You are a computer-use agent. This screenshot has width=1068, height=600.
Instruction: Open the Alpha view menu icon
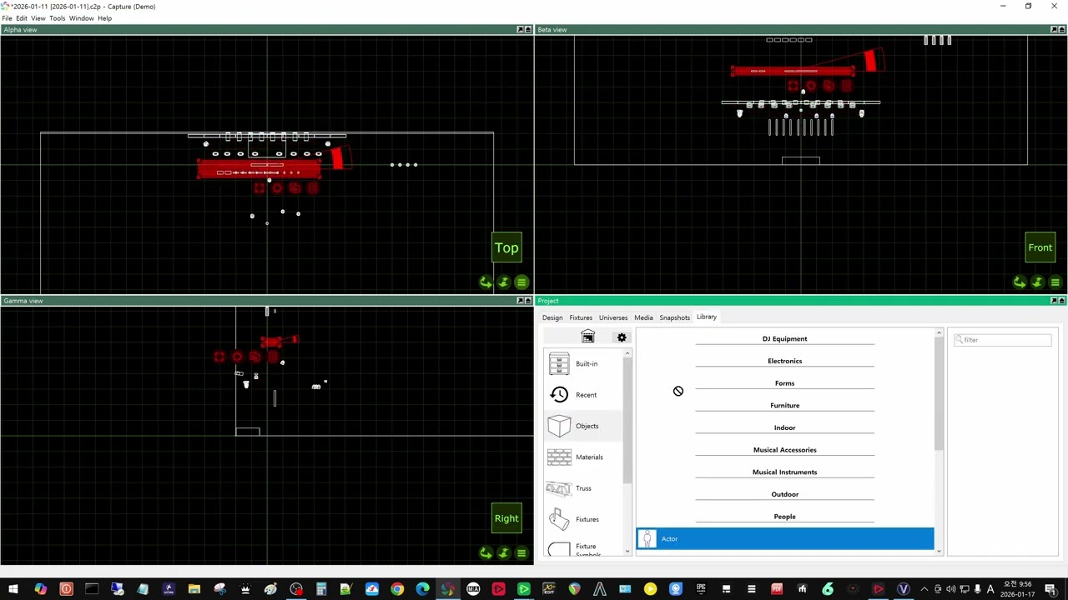(521, 282)
